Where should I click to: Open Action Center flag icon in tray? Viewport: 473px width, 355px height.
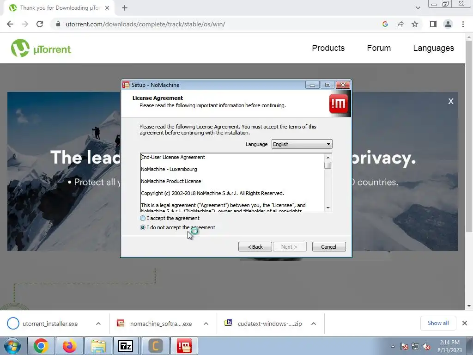(x=404, y=346)
